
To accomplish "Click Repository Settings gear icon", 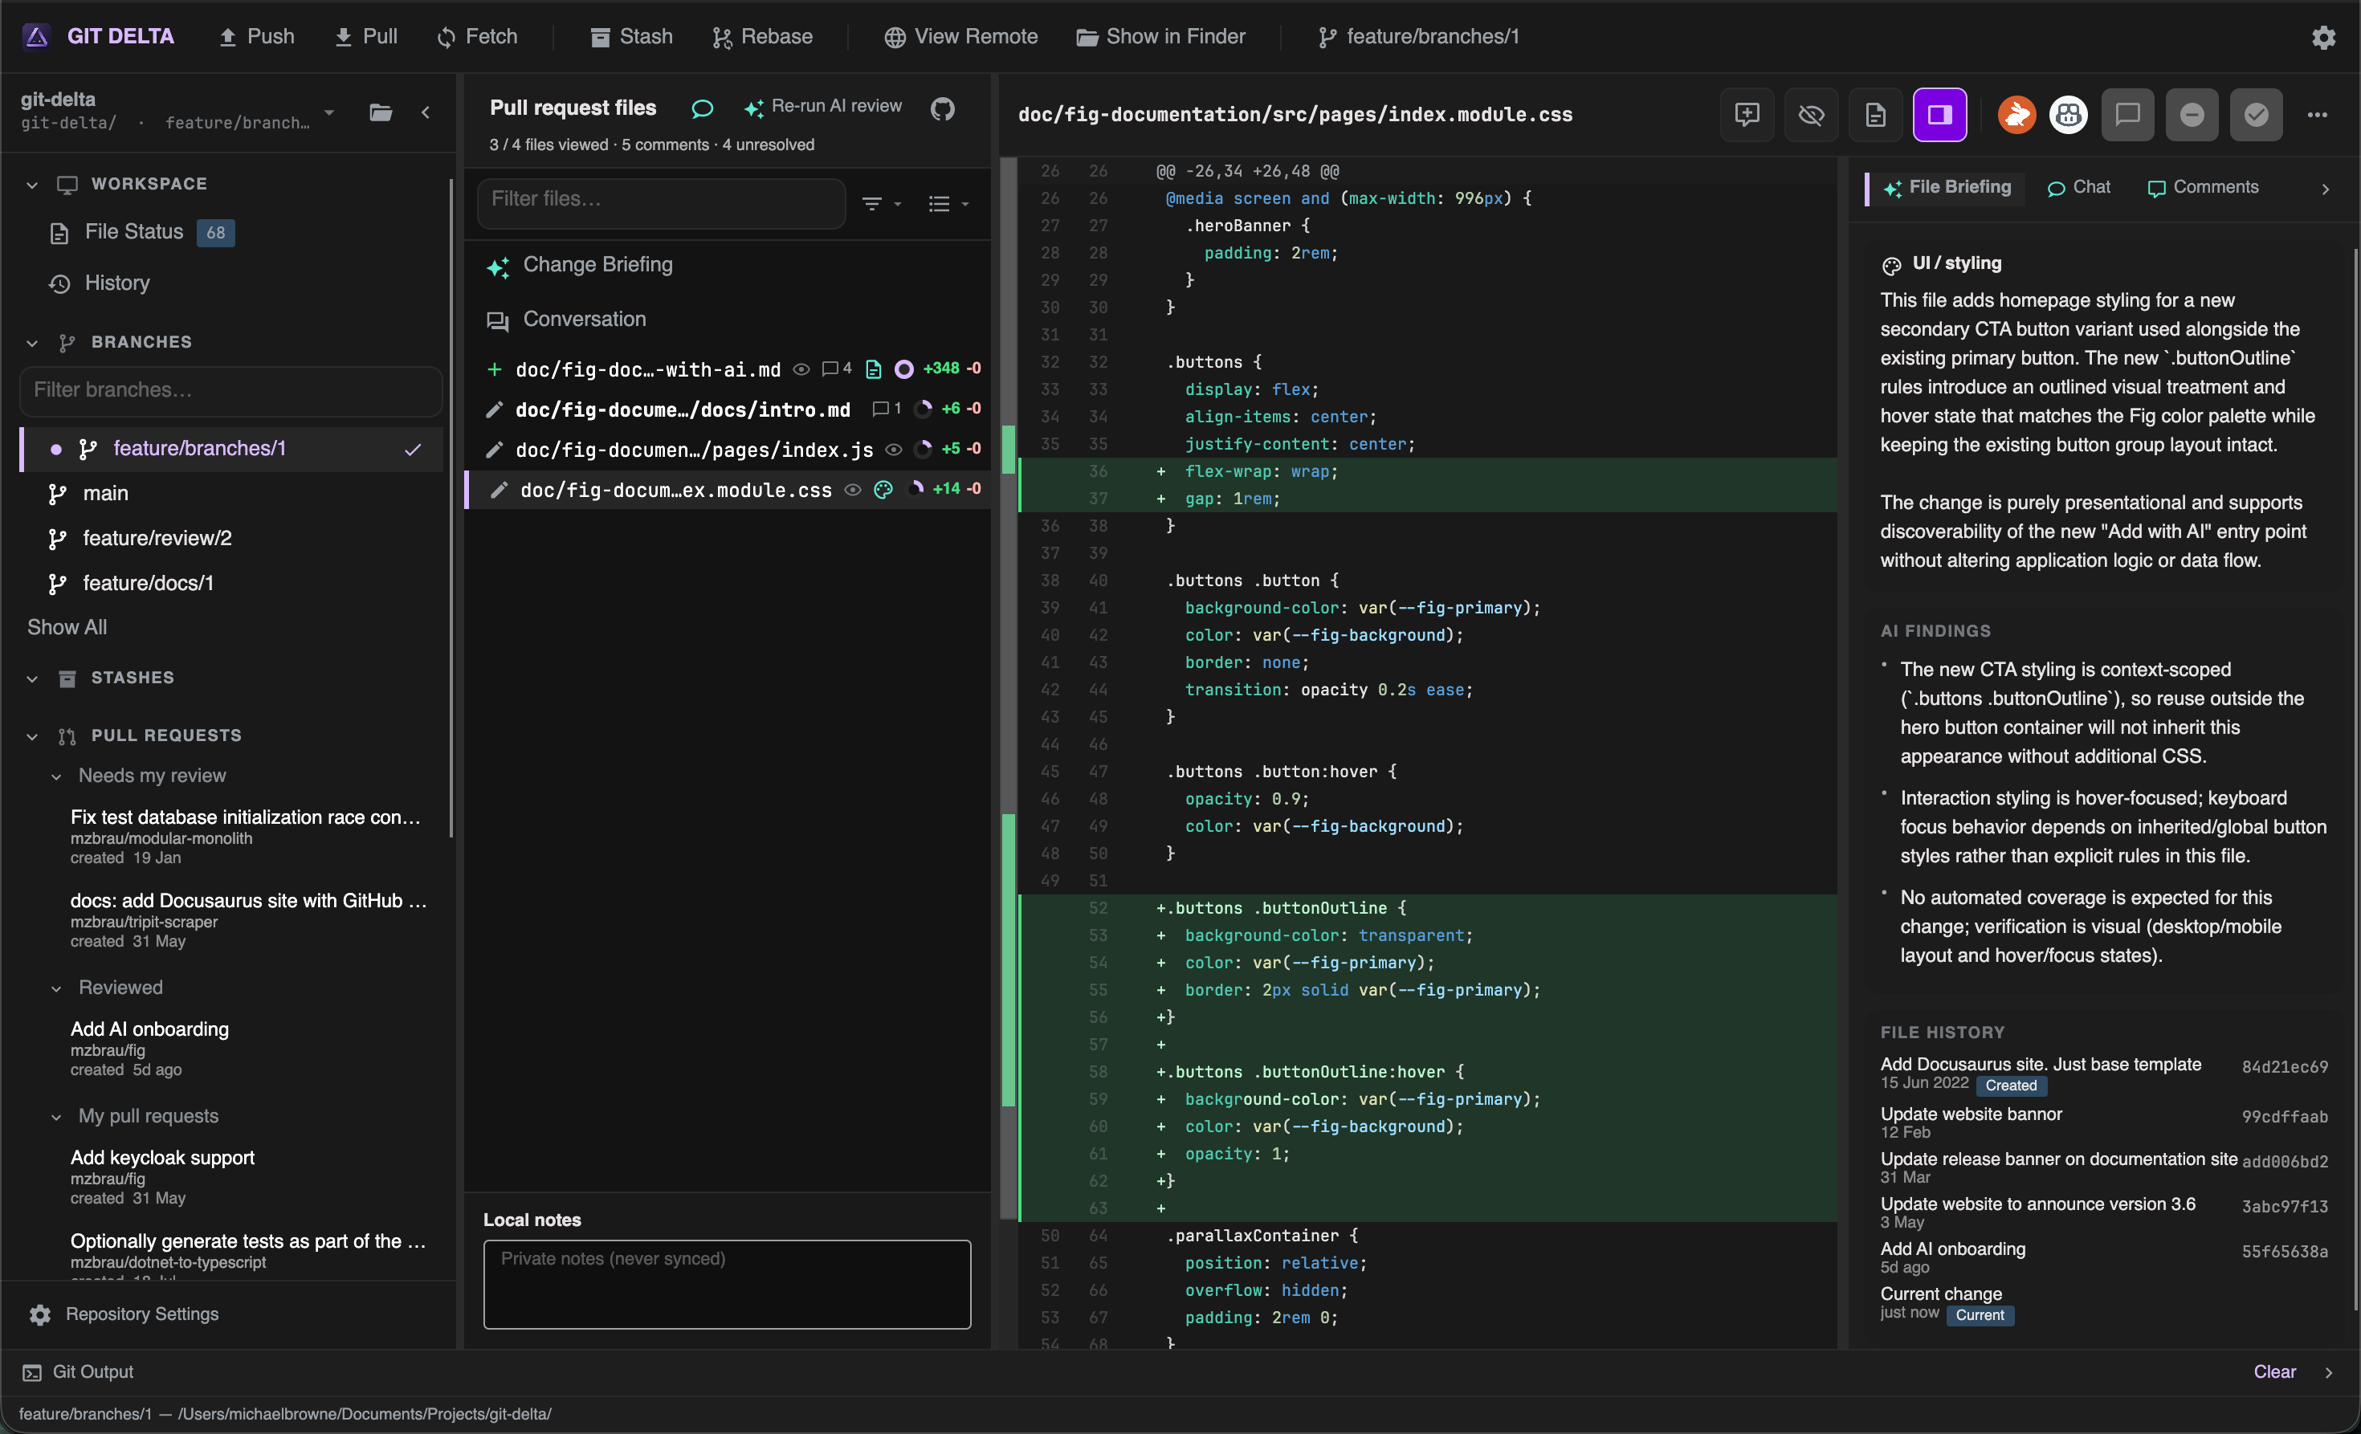I will pyautogui.click(x=39, y=1314).
